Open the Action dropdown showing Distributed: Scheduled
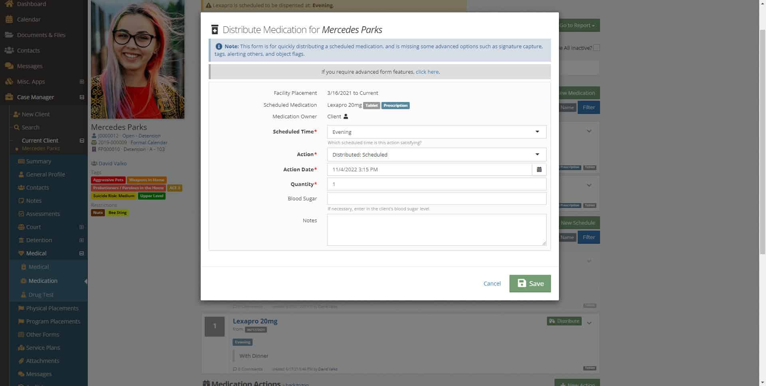 436,155
